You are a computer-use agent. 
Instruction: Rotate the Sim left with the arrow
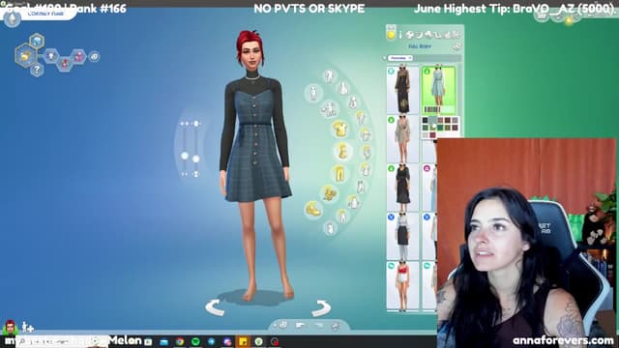click(x=215, y=307)
